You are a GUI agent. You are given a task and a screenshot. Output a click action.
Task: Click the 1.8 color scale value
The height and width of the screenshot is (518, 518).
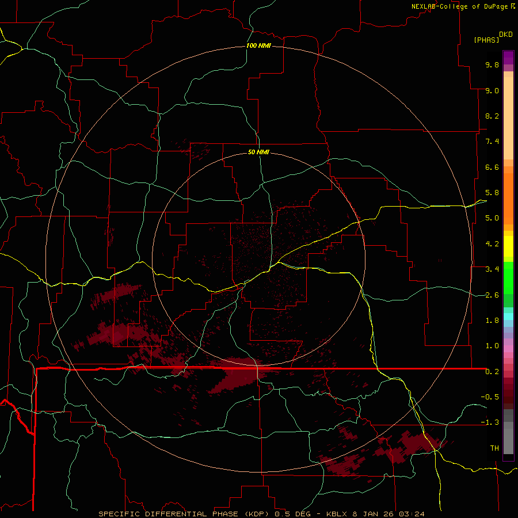(492, 321)
